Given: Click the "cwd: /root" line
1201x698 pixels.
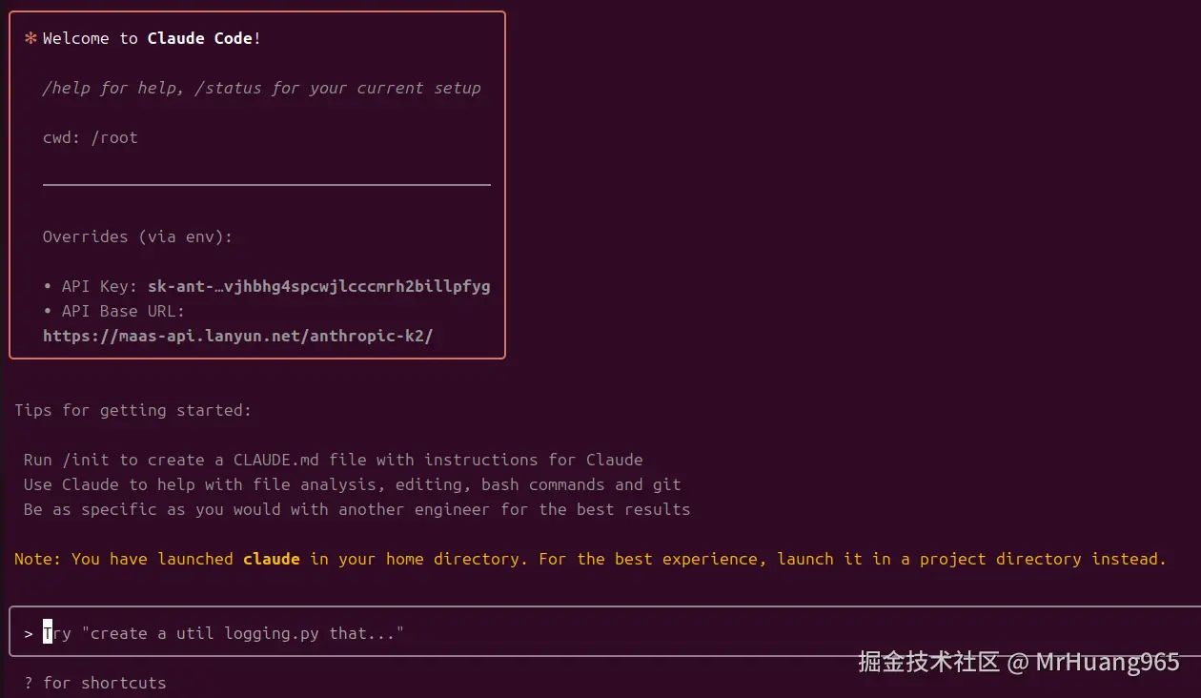Looking at the screenshot, I should coord(91,137).
